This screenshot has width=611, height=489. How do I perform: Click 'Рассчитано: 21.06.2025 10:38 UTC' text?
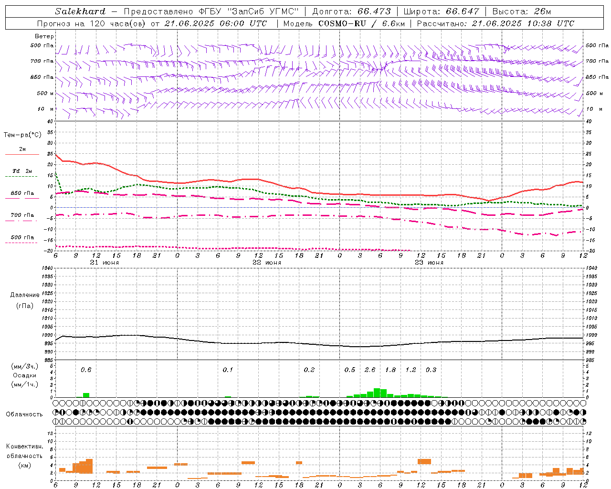(495, 23)
